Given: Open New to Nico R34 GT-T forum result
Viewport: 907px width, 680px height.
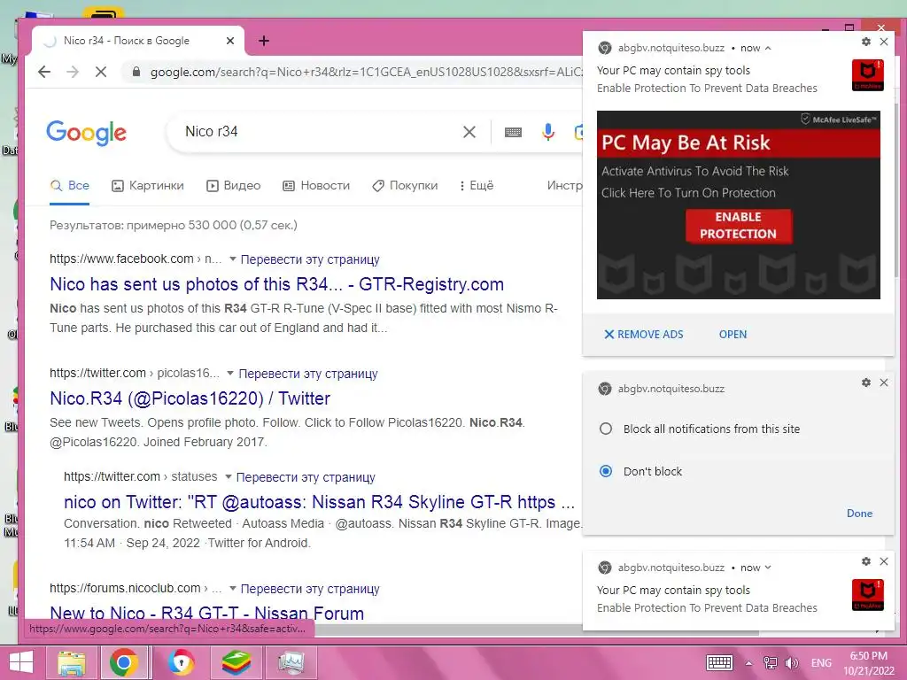Looking at the screenshot, I should tap(207, 613).
